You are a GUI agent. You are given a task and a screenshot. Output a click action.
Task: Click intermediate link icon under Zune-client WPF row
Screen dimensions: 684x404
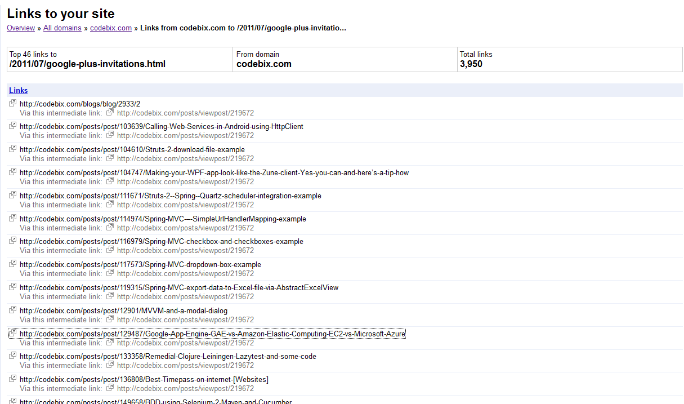tap(110, 181)
